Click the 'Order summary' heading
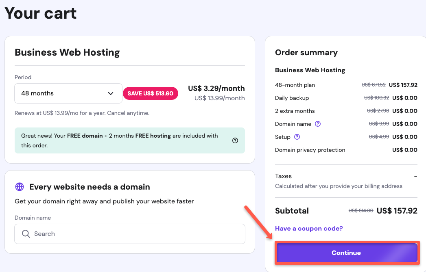This screenshot has width=426, height=272. click(306, 52)
